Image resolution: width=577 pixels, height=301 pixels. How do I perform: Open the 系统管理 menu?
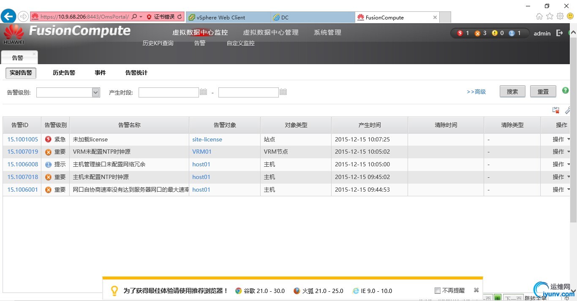[x=327, y=33]
